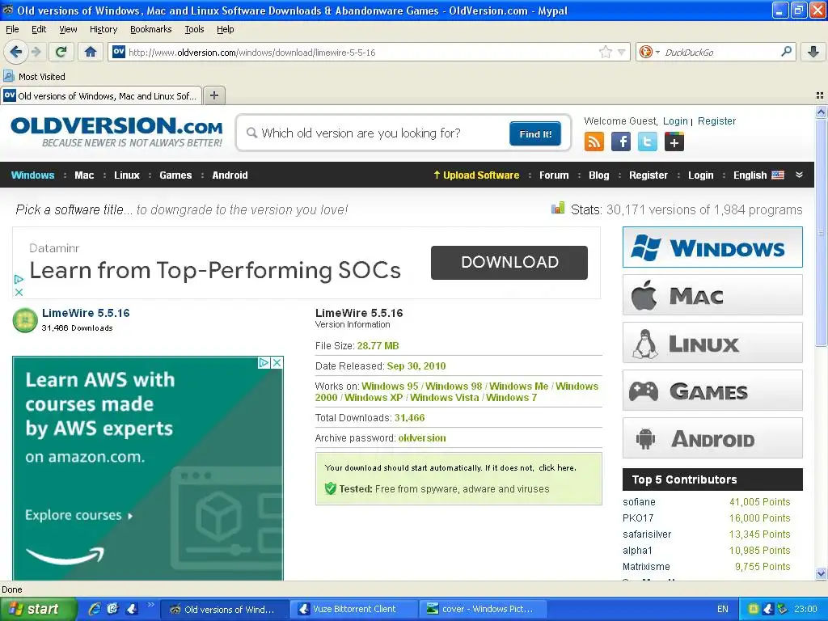Click the sofiane contributor name
Screen dimensions: 828x621
639,501
